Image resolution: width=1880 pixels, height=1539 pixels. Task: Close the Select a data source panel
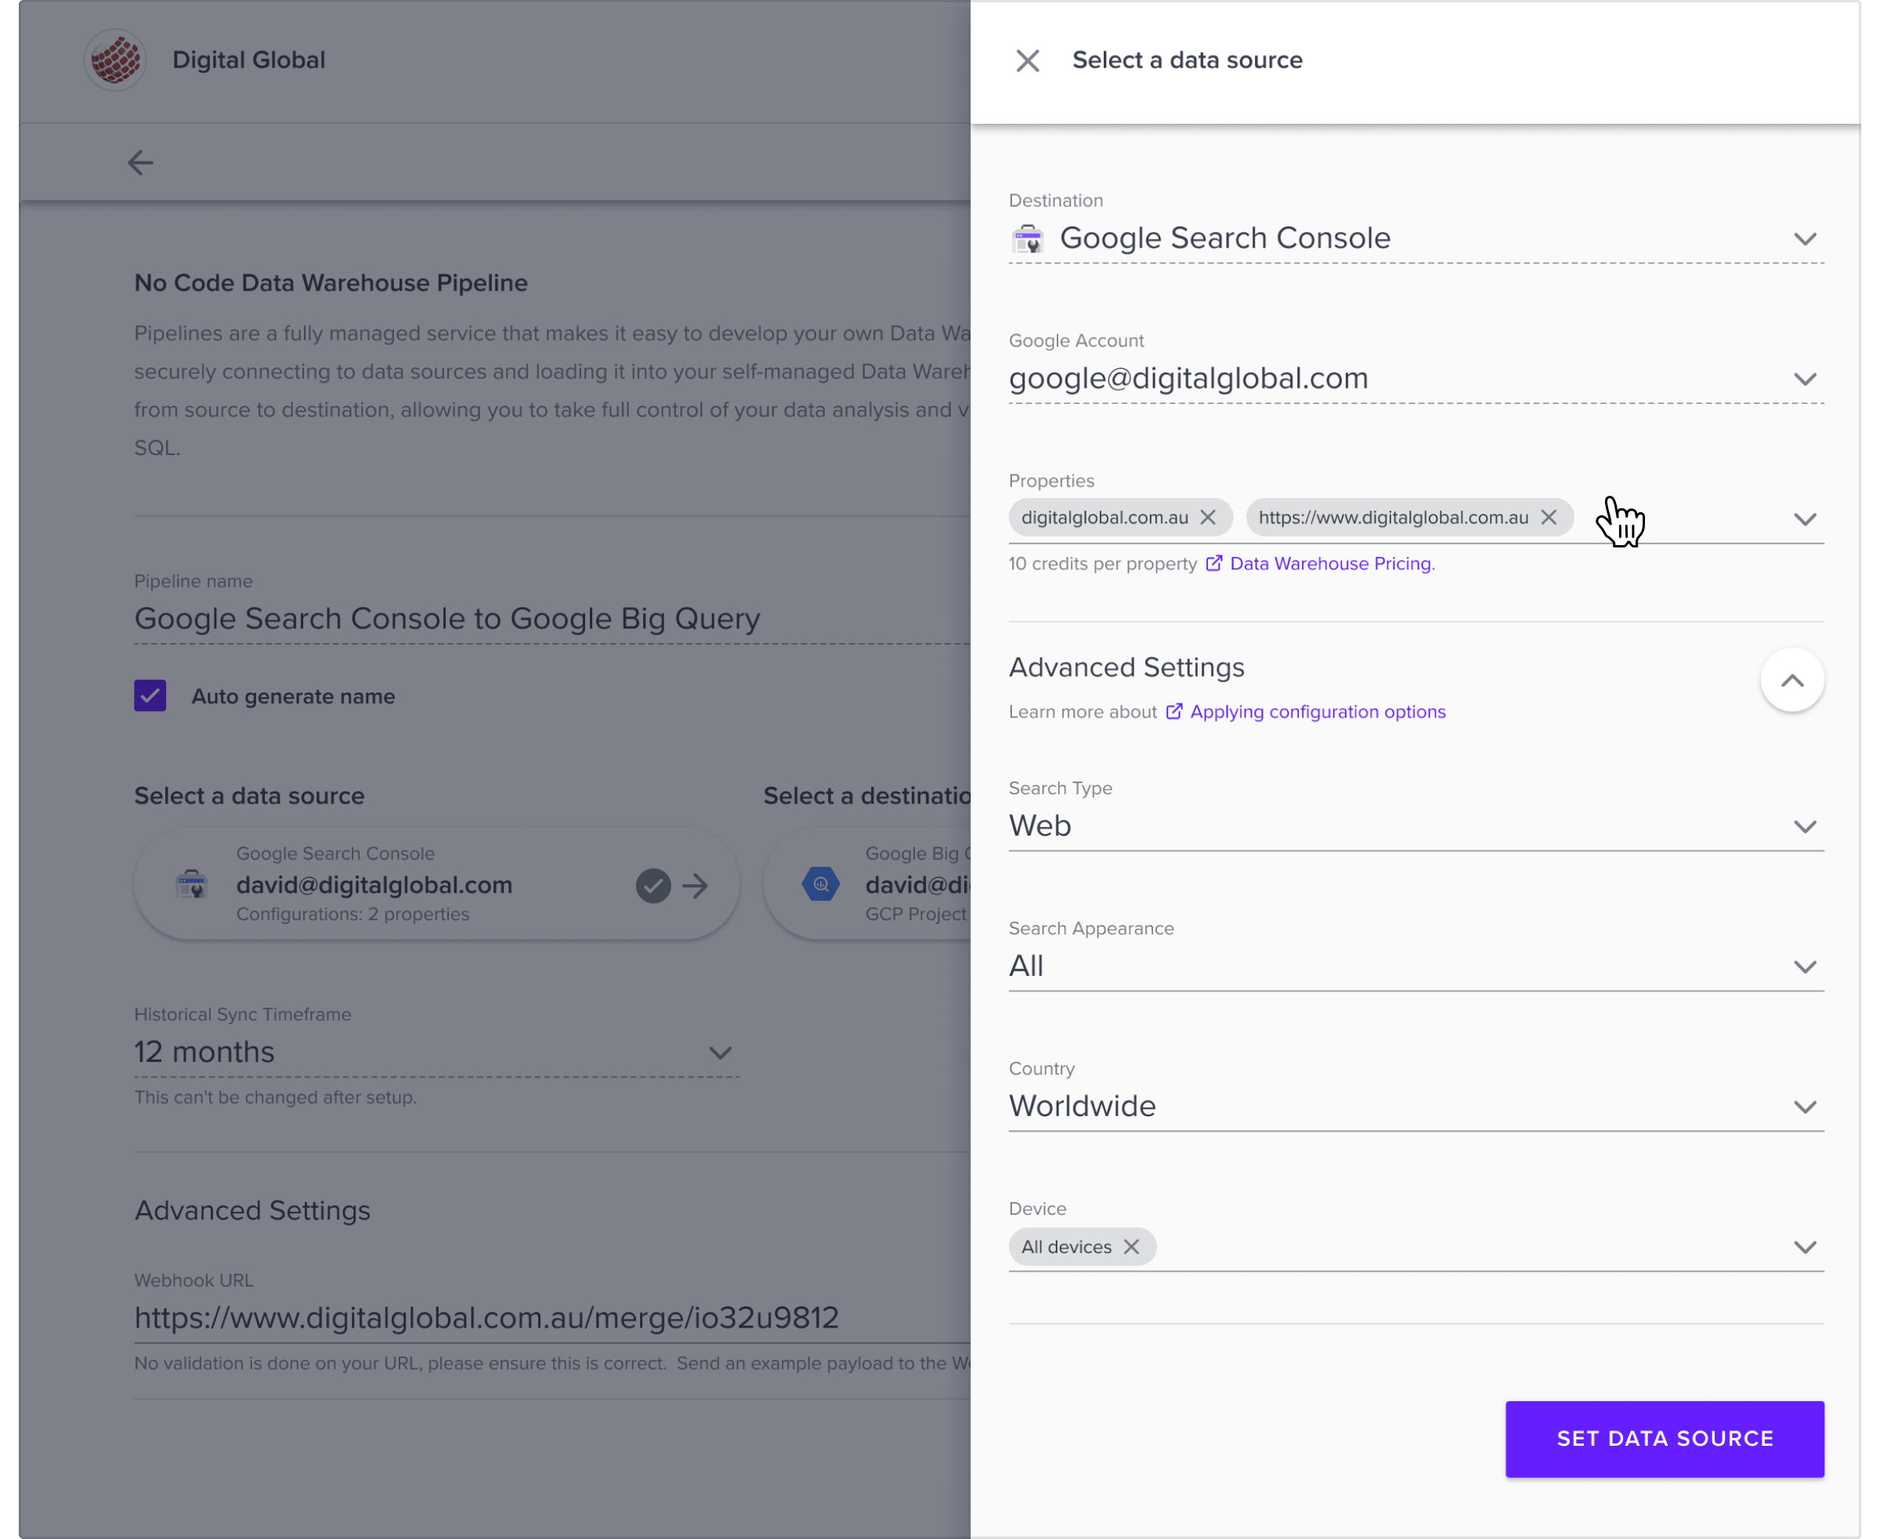click(1027, 61)
